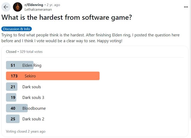Click the post description paragraph

point(90,38)
